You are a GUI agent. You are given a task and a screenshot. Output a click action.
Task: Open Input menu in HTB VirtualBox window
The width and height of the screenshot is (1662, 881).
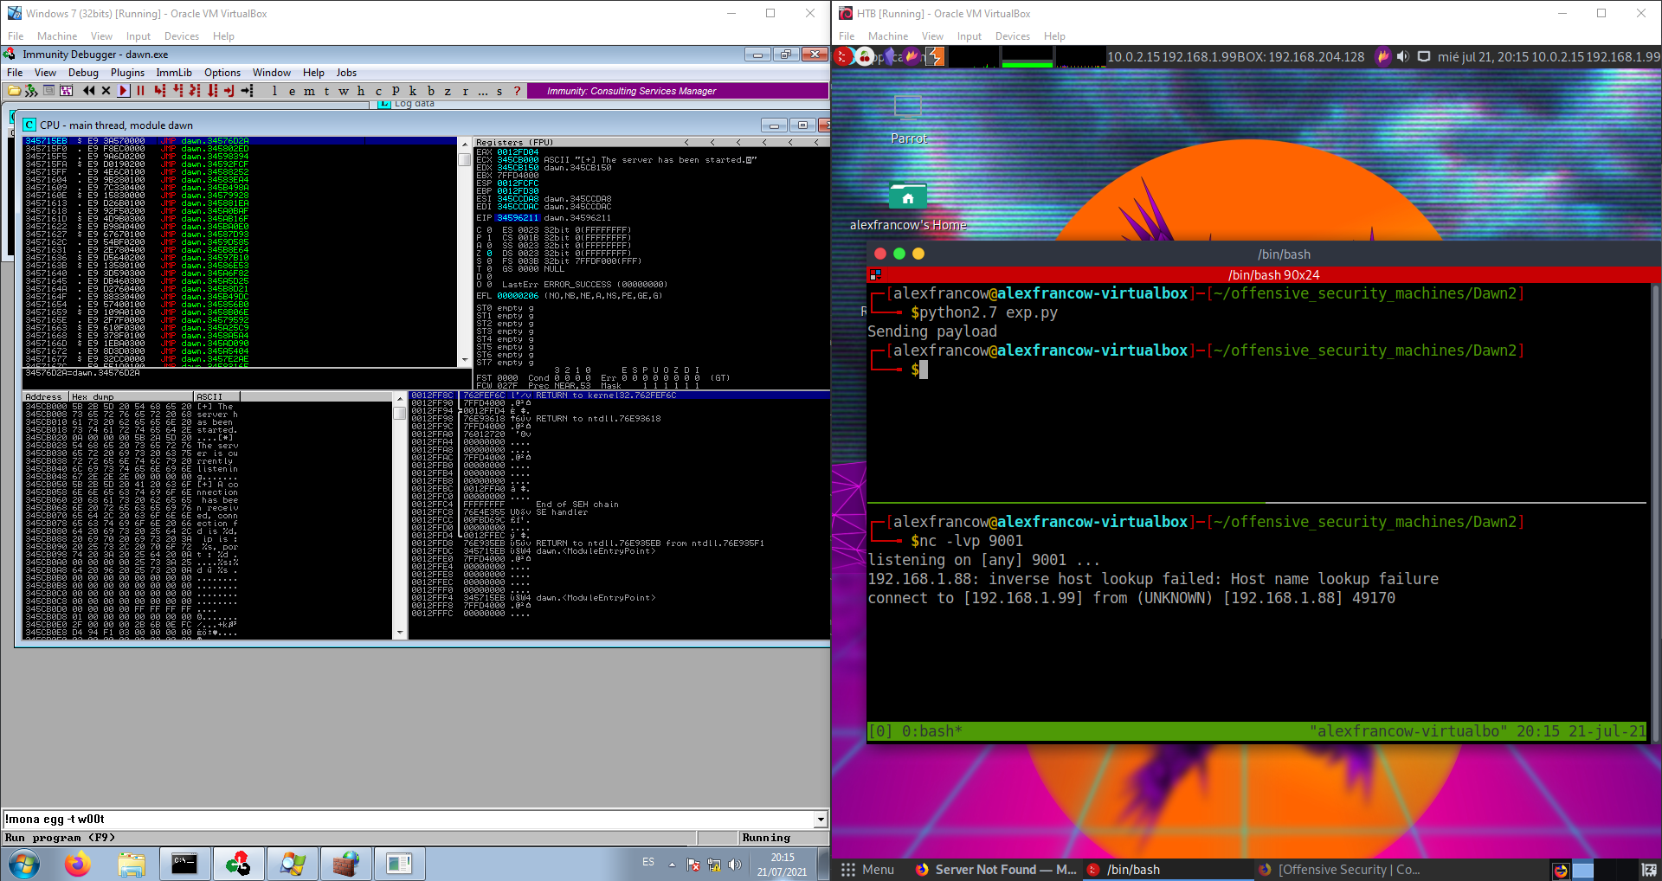(x=969, y=36)
